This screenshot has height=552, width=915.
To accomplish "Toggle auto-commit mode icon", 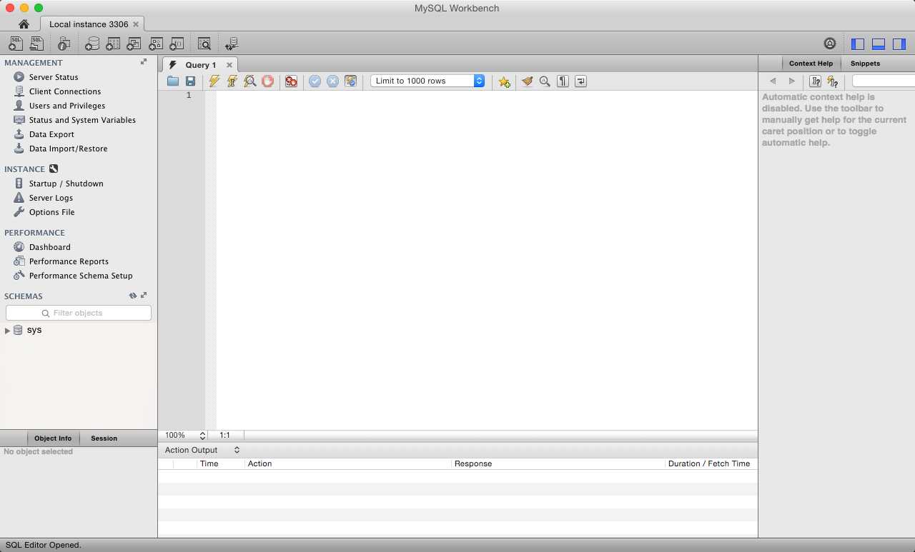I will 350,81.
